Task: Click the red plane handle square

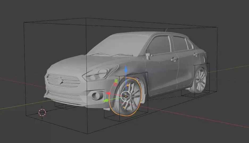Action: [115, 84]
